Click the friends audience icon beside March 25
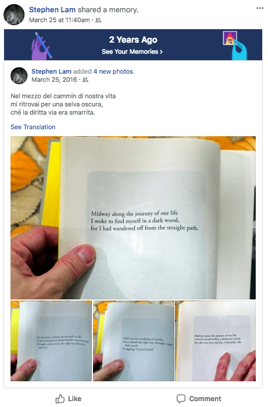The width and height of the screenshot is (268, 407). click(x=98, y=20)
